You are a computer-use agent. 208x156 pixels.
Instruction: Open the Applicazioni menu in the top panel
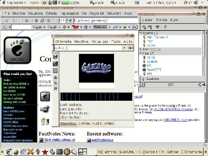coord(14,3)
